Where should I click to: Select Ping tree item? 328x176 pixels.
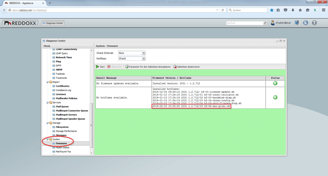click(58, 62)
